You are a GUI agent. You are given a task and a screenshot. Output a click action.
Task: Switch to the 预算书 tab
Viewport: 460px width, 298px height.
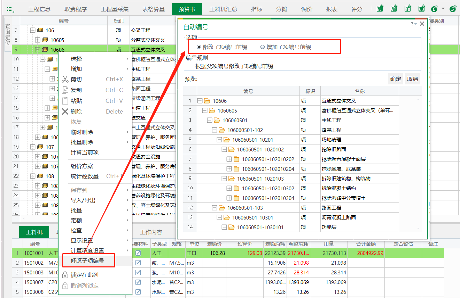tap(187, 9)
